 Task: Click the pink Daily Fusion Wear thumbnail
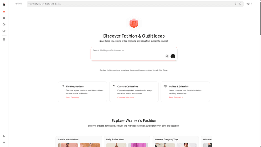coord(138,145)
